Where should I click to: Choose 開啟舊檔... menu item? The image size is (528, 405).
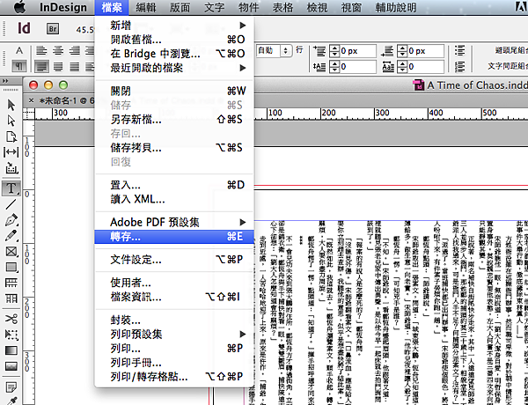click(173, 40)
